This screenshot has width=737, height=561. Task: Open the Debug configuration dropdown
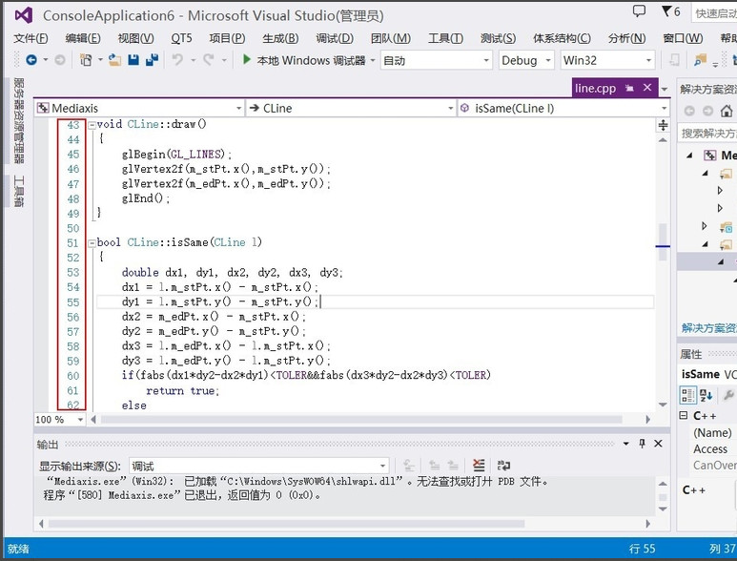click(x=525, y=60)
